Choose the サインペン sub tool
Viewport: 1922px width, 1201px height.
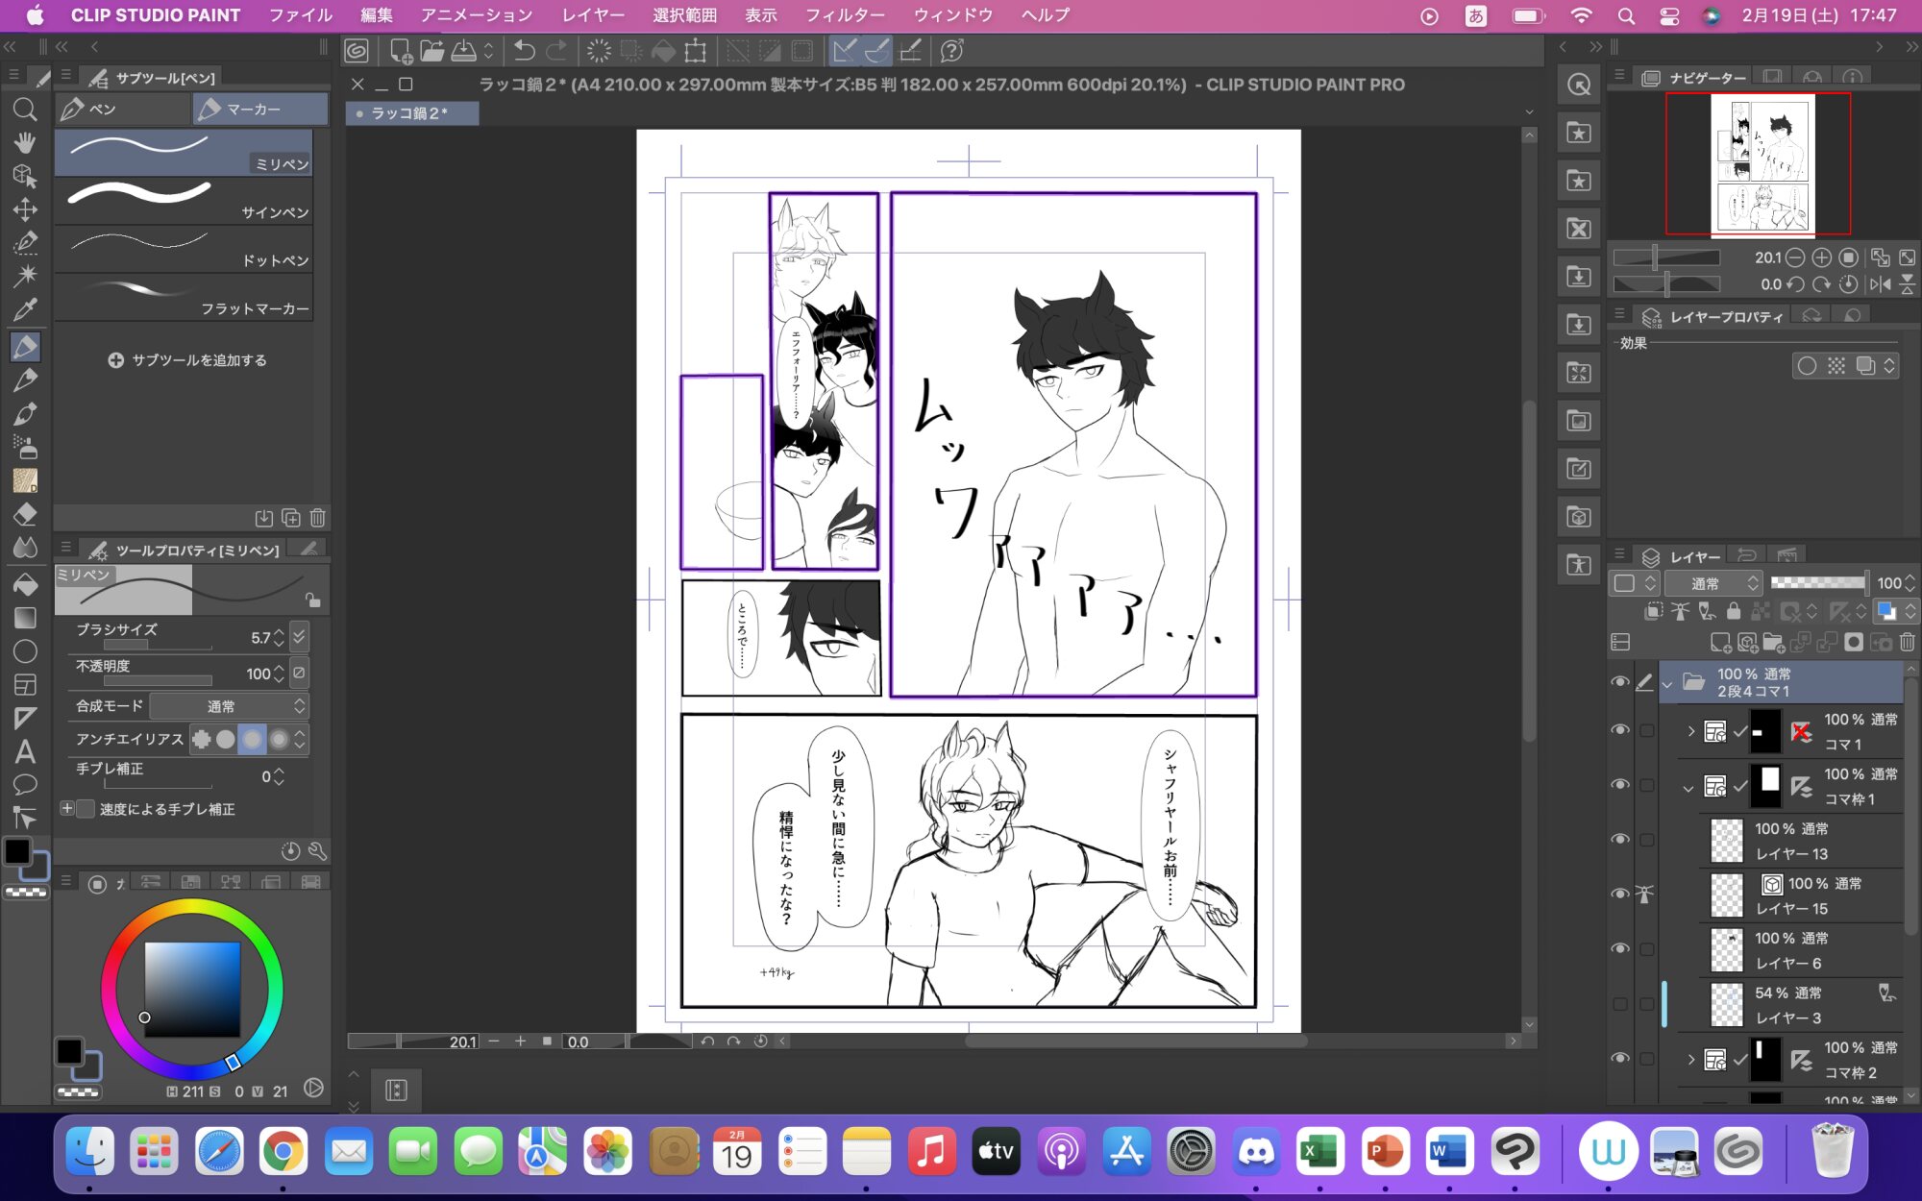pyautogui.click(x=184, y=201)
